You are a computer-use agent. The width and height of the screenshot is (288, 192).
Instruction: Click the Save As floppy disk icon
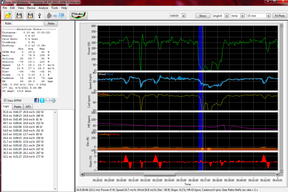(x=30, y=16)
